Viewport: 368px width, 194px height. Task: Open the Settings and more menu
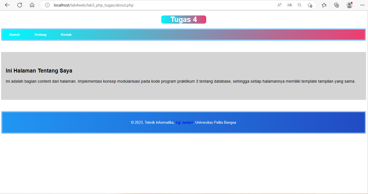pos(362,5)
